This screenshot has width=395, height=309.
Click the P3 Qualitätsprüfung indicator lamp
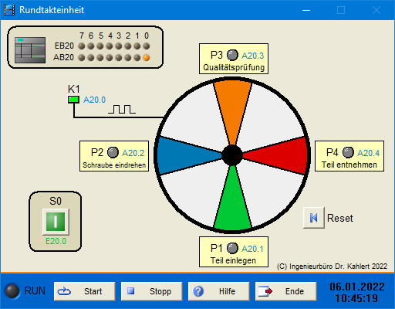coord(232,55)
